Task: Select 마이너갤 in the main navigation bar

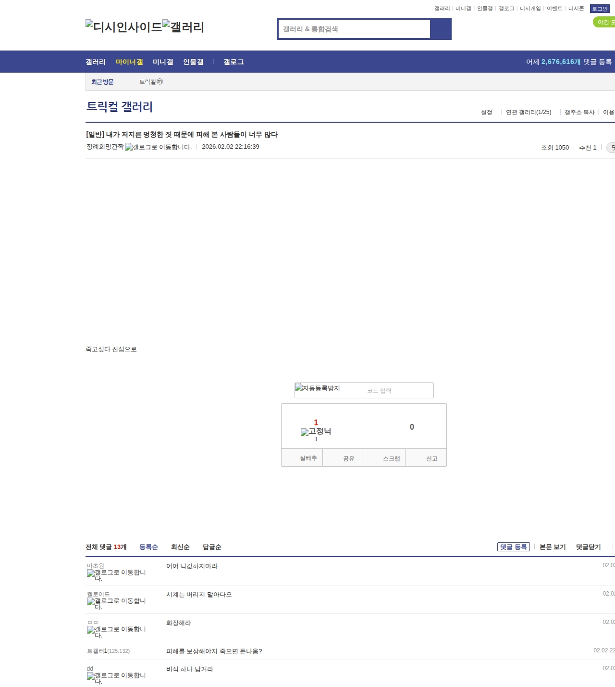Action: (129, 62)
